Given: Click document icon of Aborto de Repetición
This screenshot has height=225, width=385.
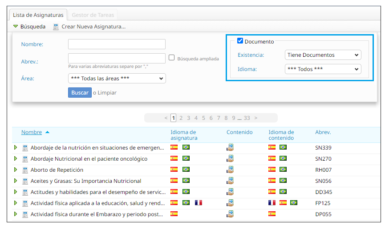Looking at the screenshot, I should click(25, 170).
